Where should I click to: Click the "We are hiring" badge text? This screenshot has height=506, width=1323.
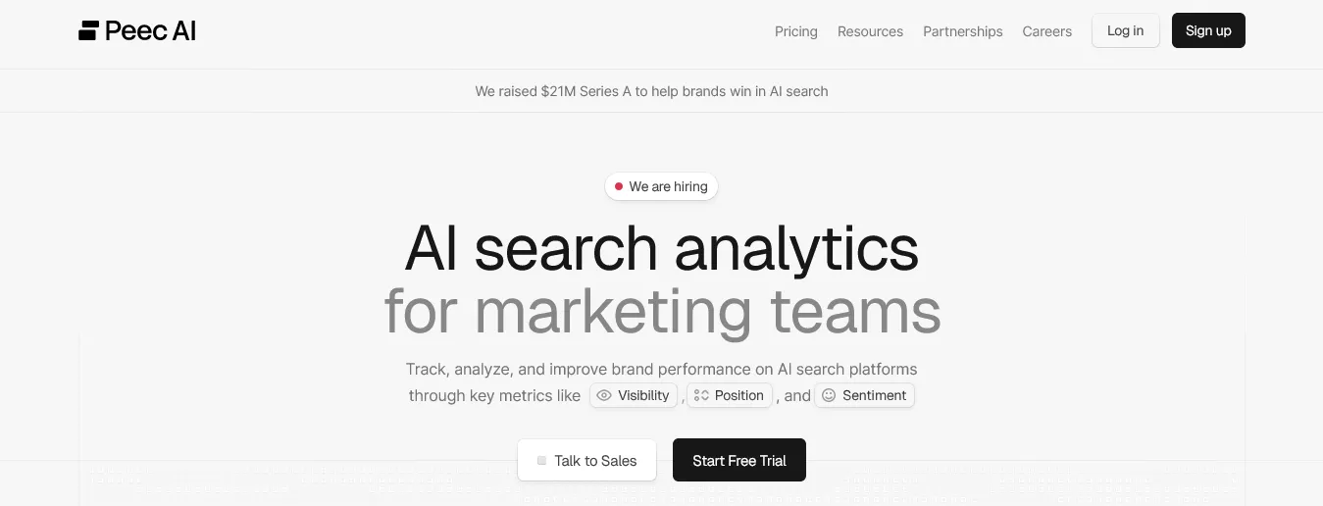pos(668,186)
